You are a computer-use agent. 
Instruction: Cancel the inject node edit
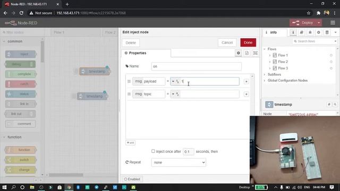pyautogui.click(x=227, y=42)
